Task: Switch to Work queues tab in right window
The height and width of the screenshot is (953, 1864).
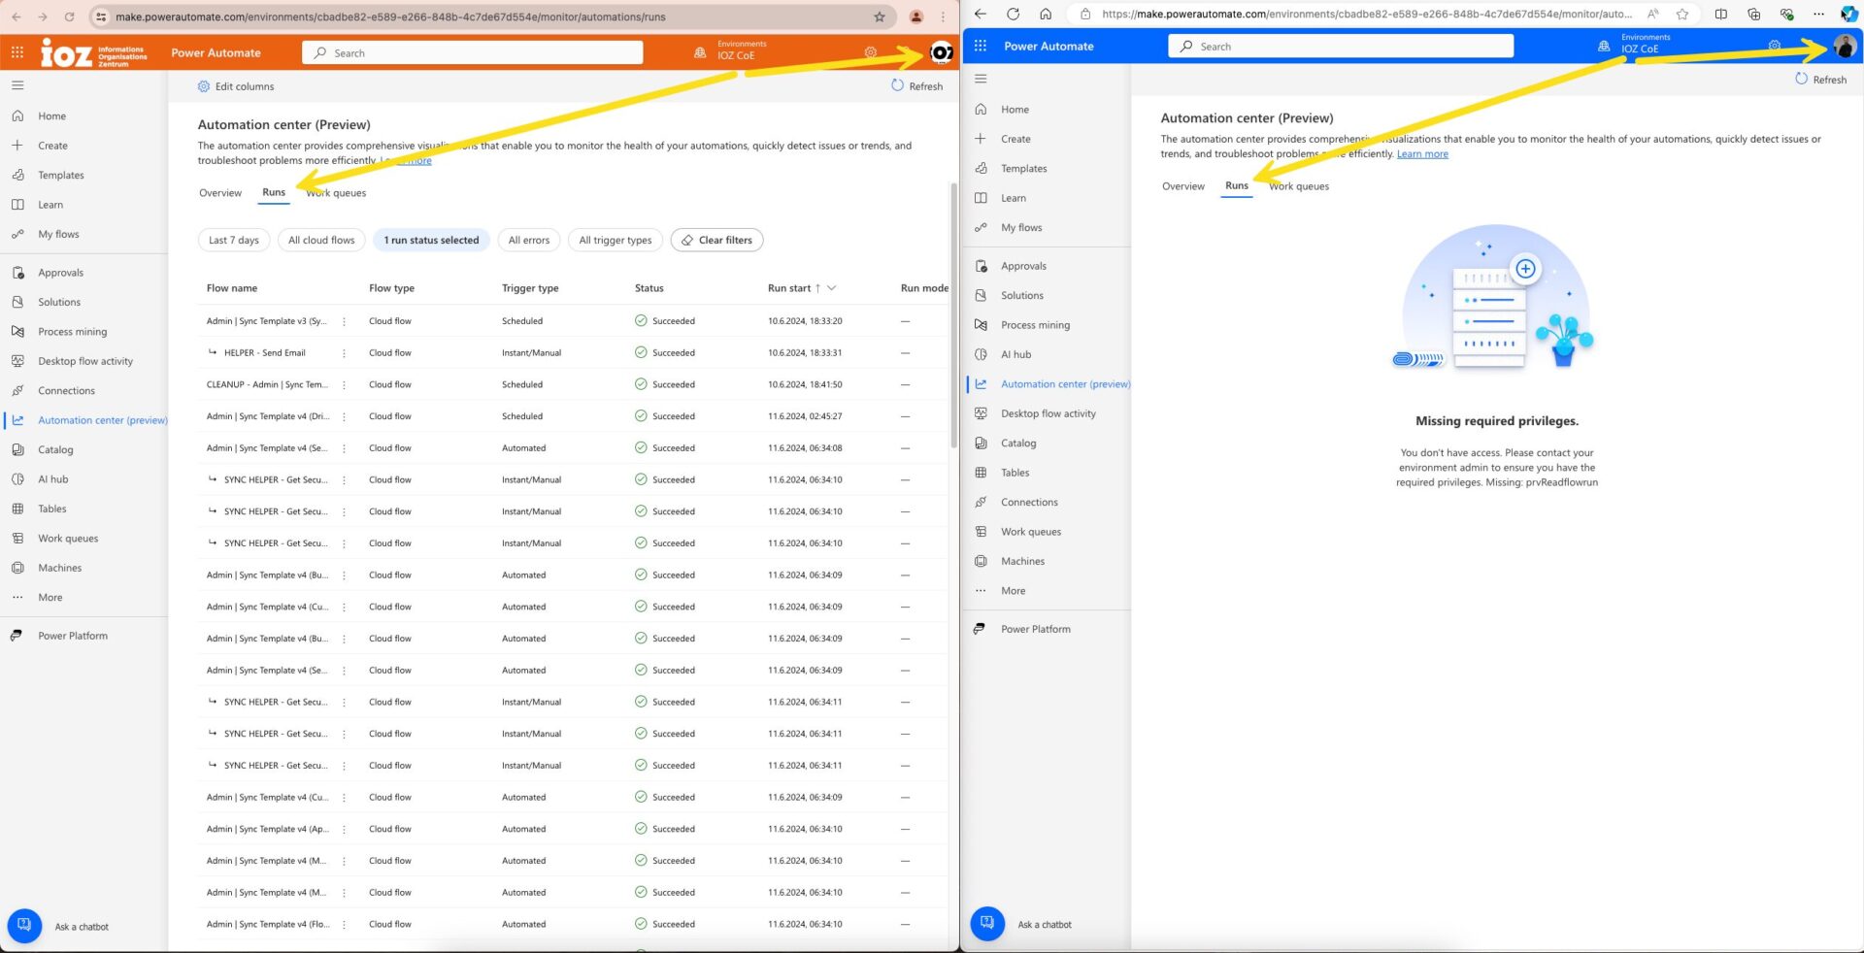Action: click(x=1299, y=186)
